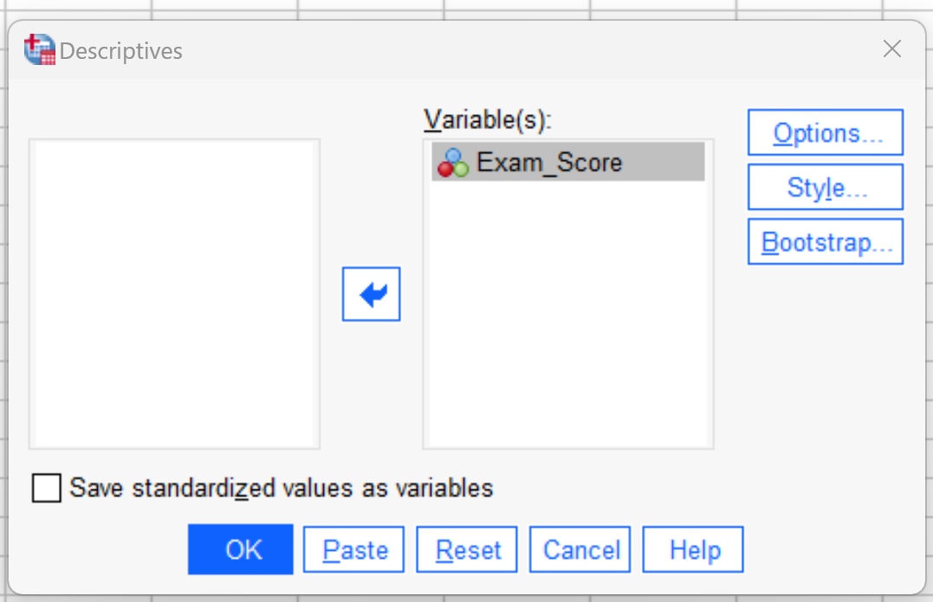Image resolution: width=933 pixels, height=602 pixels.
Task: Close the Descriptives dialog with the X
Action: (891, 49)
